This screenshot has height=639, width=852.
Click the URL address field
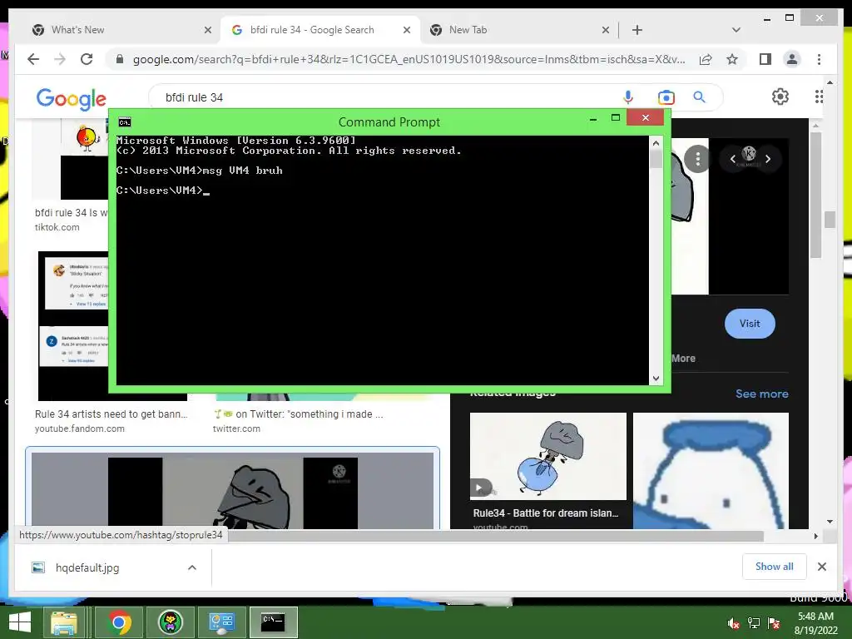tap(408, 59)
